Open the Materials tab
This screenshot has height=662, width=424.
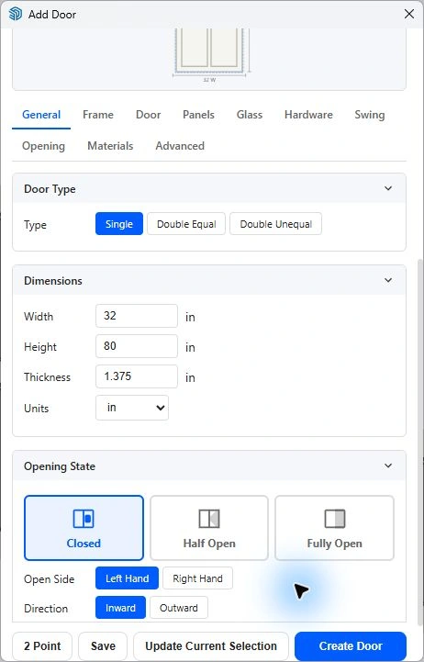pos(110,146)
